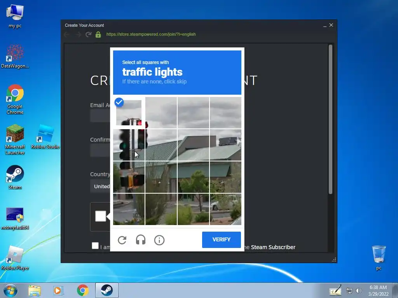Click the captcha refresh challenge icon

click(122, 240)
